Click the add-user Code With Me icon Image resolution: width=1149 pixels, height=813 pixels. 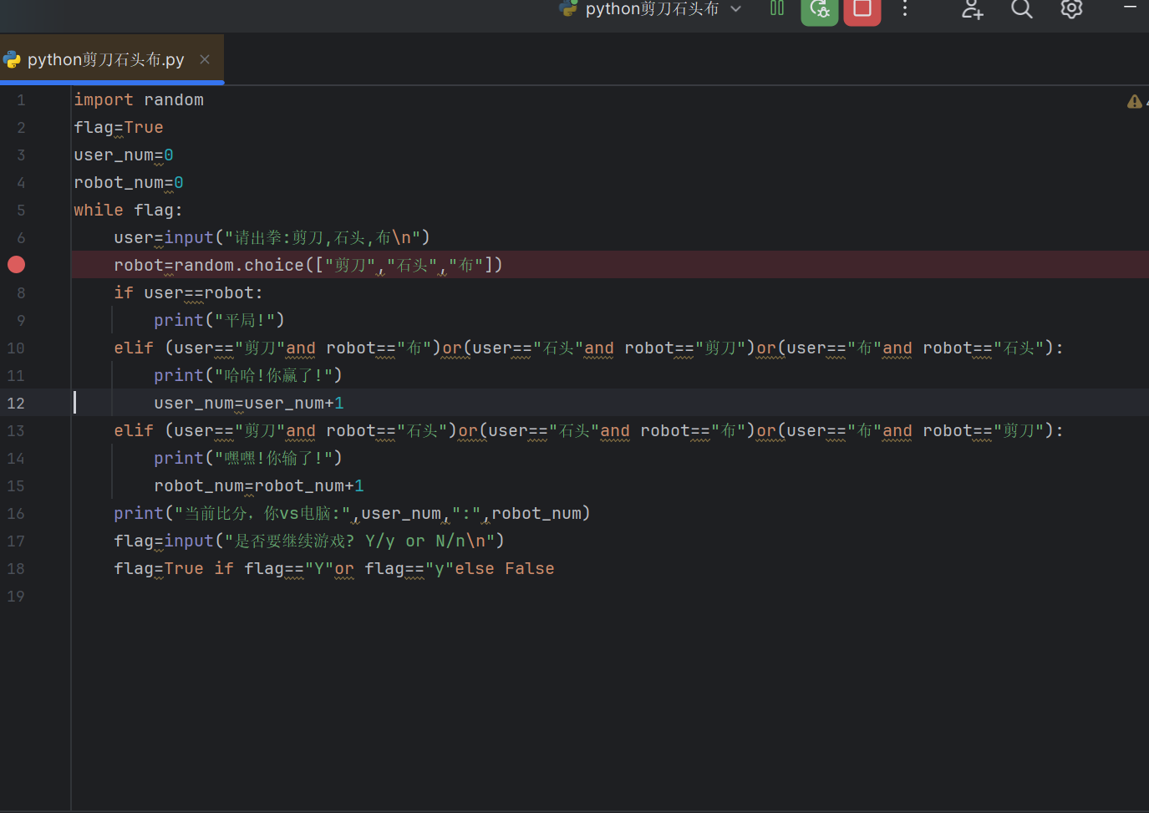pos(972,9)
